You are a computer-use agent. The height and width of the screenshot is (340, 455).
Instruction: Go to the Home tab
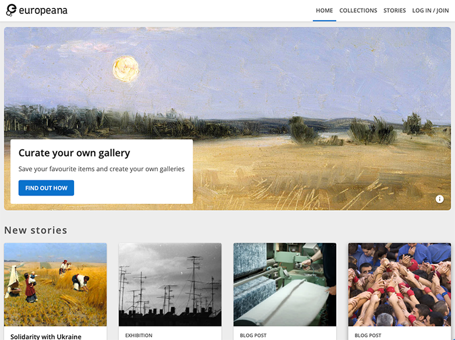[x=324, y=10]
